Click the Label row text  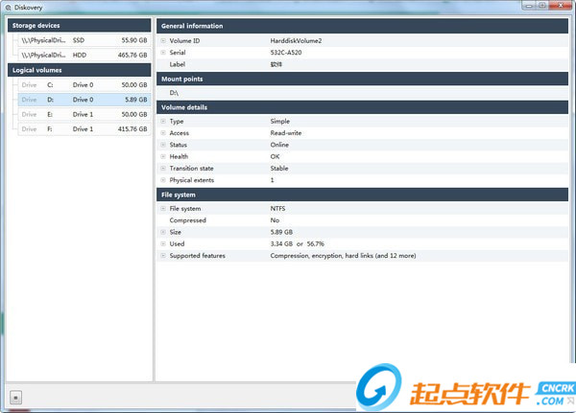177,64
